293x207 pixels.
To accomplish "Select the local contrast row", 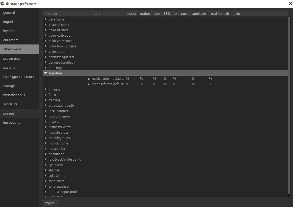I will click(x=166, y=111).
